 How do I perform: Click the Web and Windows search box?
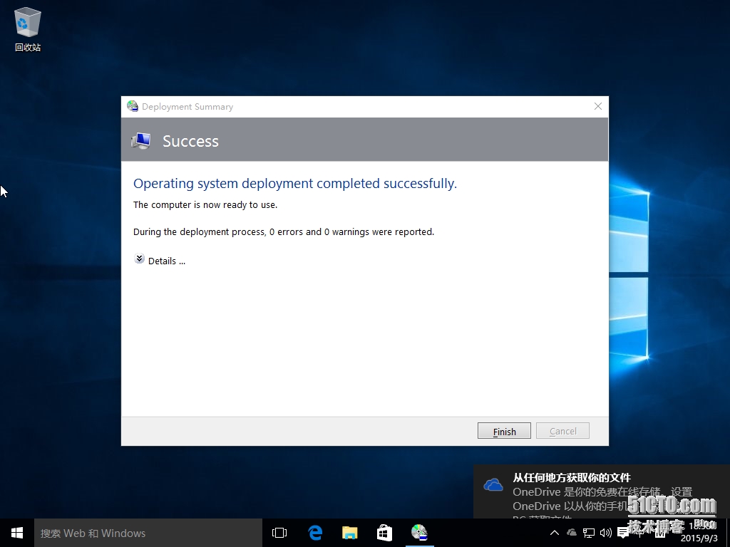[148, 533]
